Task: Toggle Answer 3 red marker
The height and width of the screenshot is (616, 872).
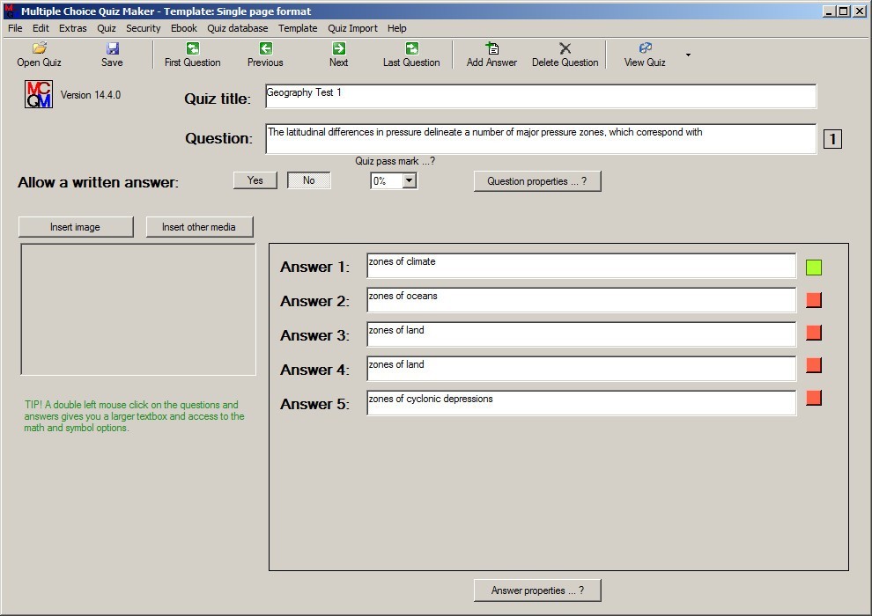Action: (814, 333)
